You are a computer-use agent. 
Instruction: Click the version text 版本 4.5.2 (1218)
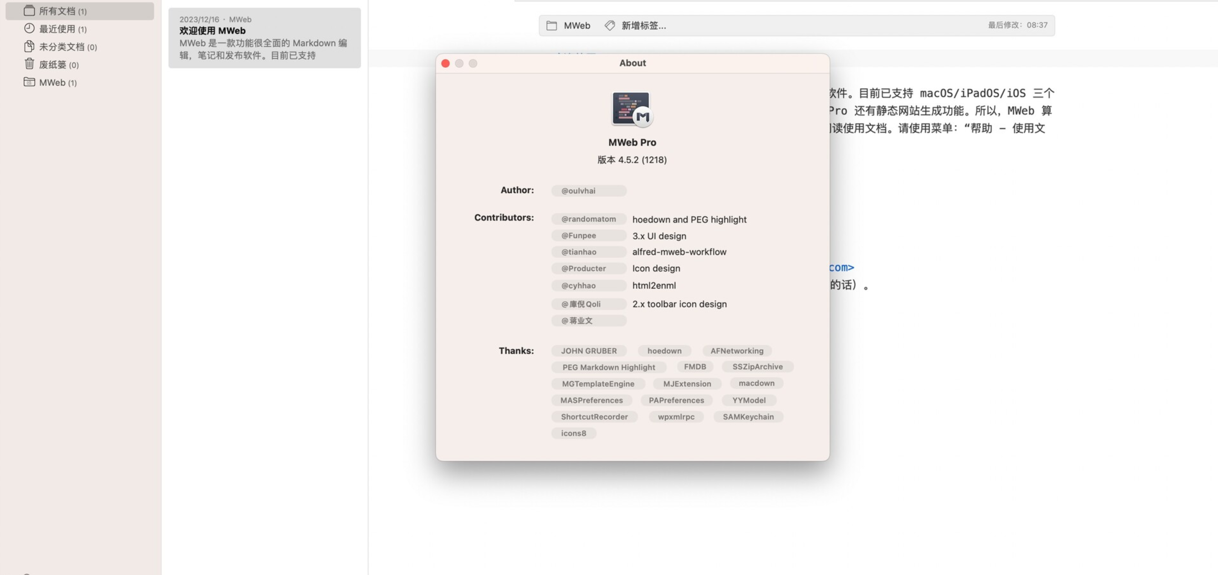click(x=632, y=160)
